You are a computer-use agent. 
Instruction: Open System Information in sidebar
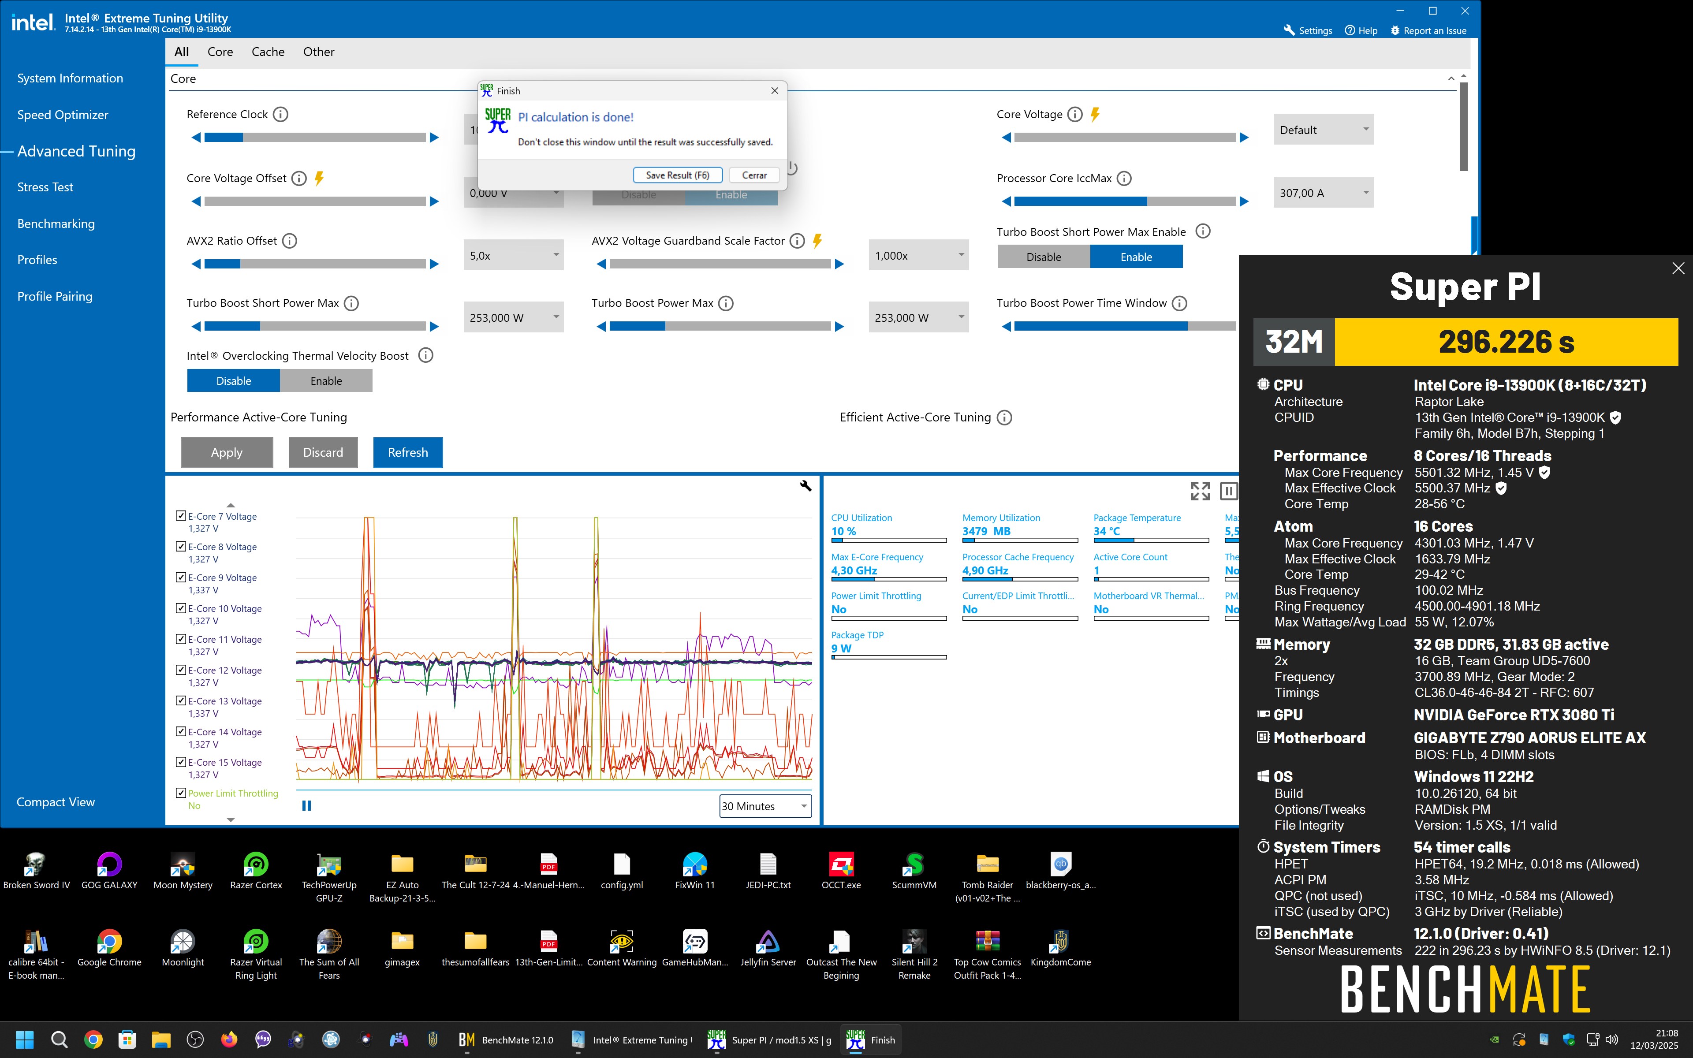coord(70,78)
